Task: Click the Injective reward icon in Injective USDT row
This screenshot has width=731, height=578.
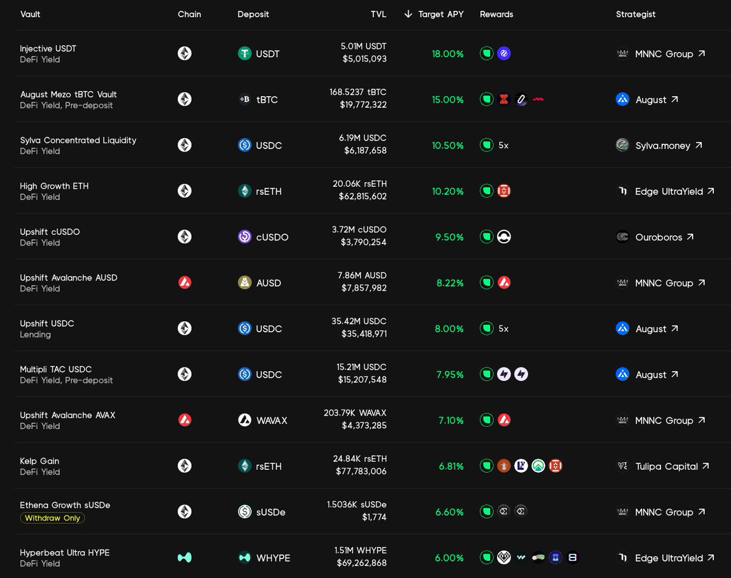Action: pyautogui.click(x=504, y=54)
